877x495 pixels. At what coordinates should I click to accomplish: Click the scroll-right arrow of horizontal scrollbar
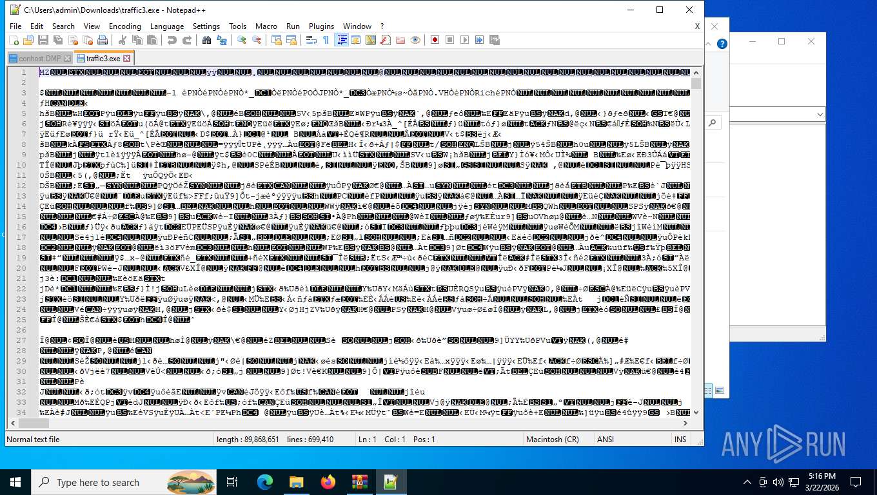(685, 423)
